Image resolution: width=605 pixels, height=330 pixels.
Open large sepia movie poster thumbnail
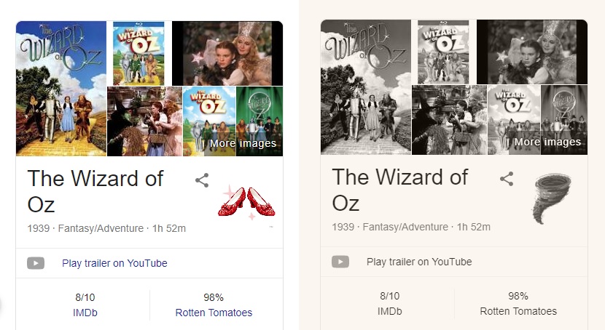(366, 86)
